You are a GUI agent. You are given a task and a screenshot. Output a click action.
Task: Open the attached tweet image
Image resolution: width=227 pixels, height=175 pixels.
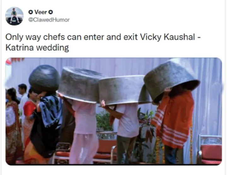click(113, 111)
